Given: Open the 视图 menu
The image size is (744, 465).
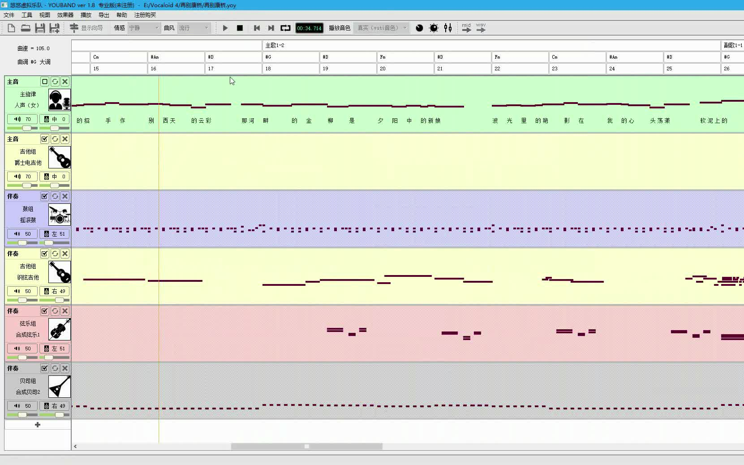Looking at the screenshot, I should click(x=45, y=15).
